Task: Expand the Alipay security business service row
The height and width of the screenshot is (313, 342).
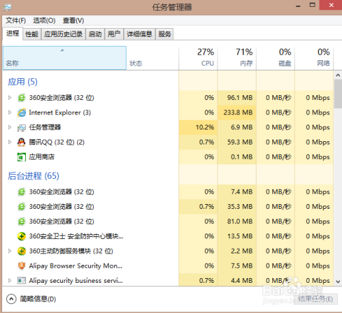Action: pyautogui.click(x=10, y=280)
